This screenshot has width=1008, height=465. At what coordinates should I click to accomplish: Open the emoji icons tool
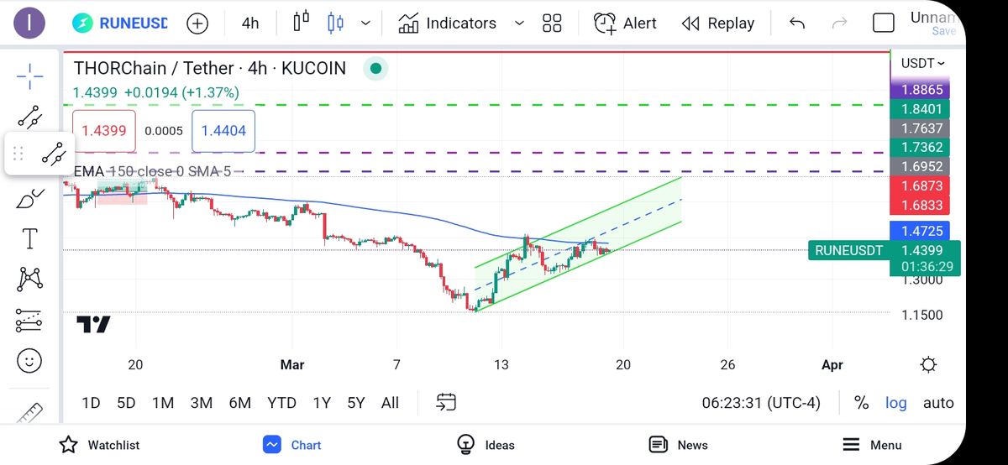[30, 362]
